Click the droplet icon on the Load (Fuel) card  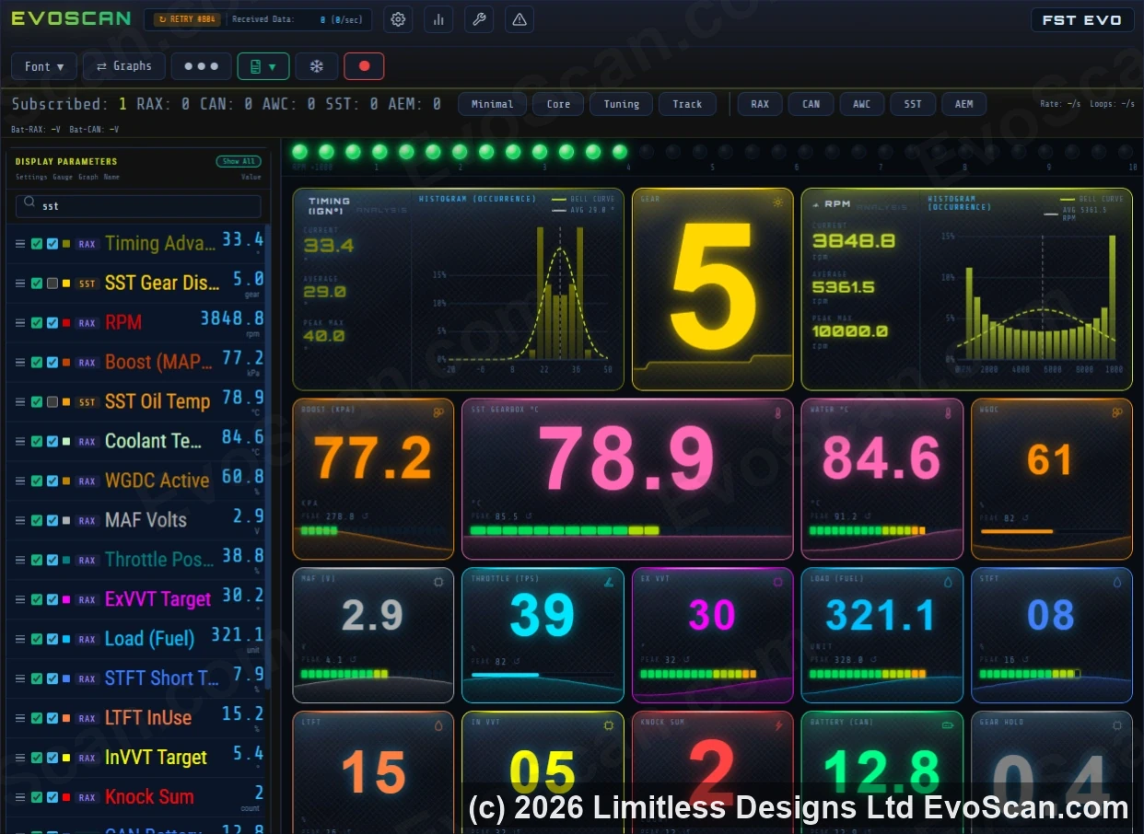[947, 582]
